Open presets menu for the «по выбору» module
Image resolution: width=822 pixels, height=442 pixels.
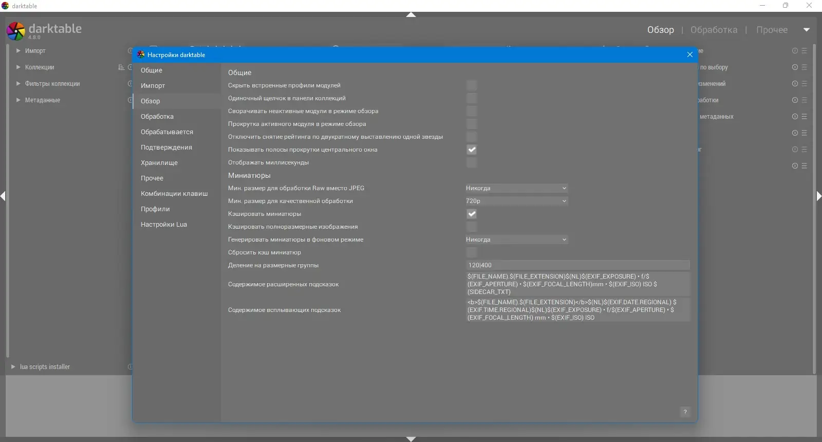pyautogui.click(x=804, y=67)
